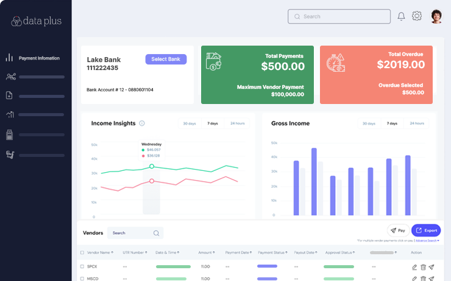Select 7 days tab in Gross Income
Viewport: 451px width, 281px height.
pos(392,123)
